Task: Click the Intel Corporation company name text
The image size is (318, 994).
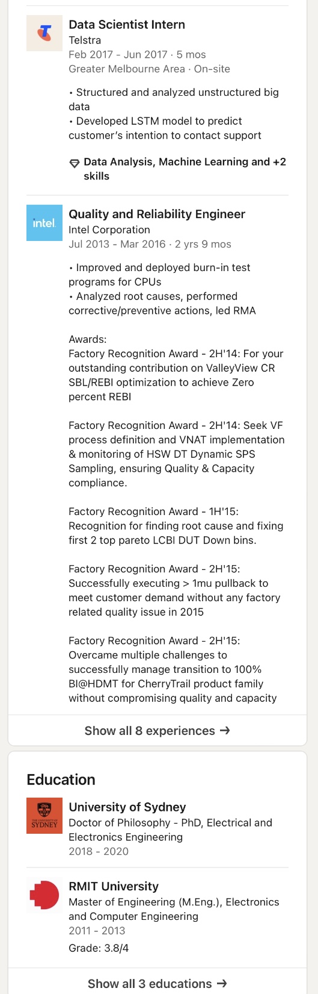Action: (x=109, y=230)
